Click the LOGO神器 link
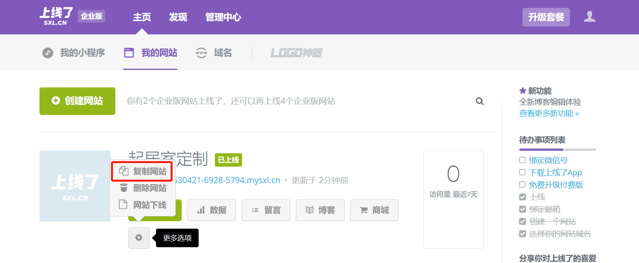 pos(297,53)
